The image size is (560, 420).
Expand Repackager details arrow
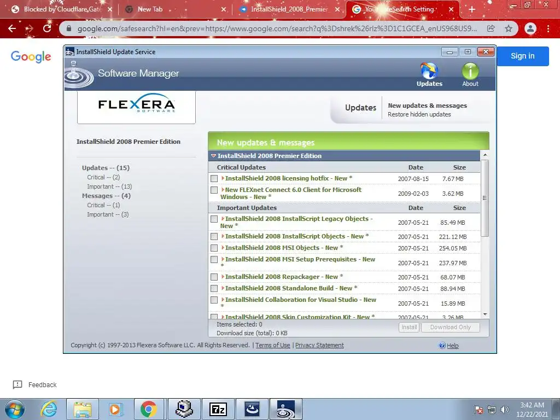click(223, 276)
